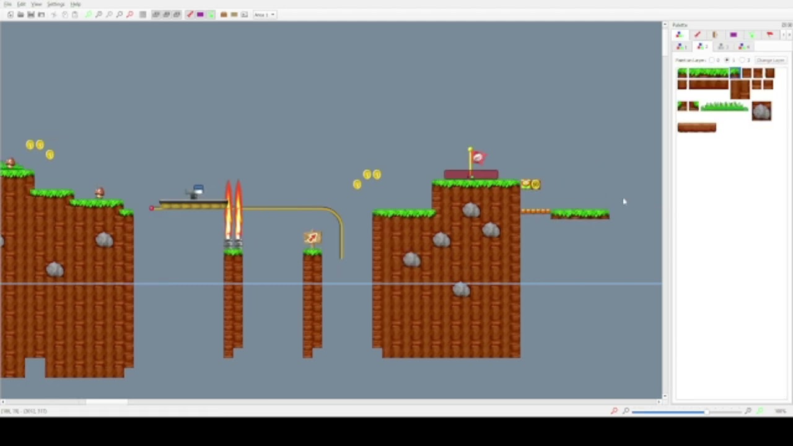Screen dimensions: 793x446
Task: Click the first brown briefcase toolbar icon
Action: (224, 14)
